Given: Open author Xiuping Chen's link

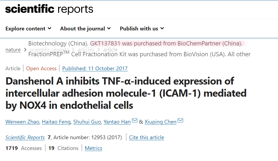Looking at the screenshot, I should (161, 122).
